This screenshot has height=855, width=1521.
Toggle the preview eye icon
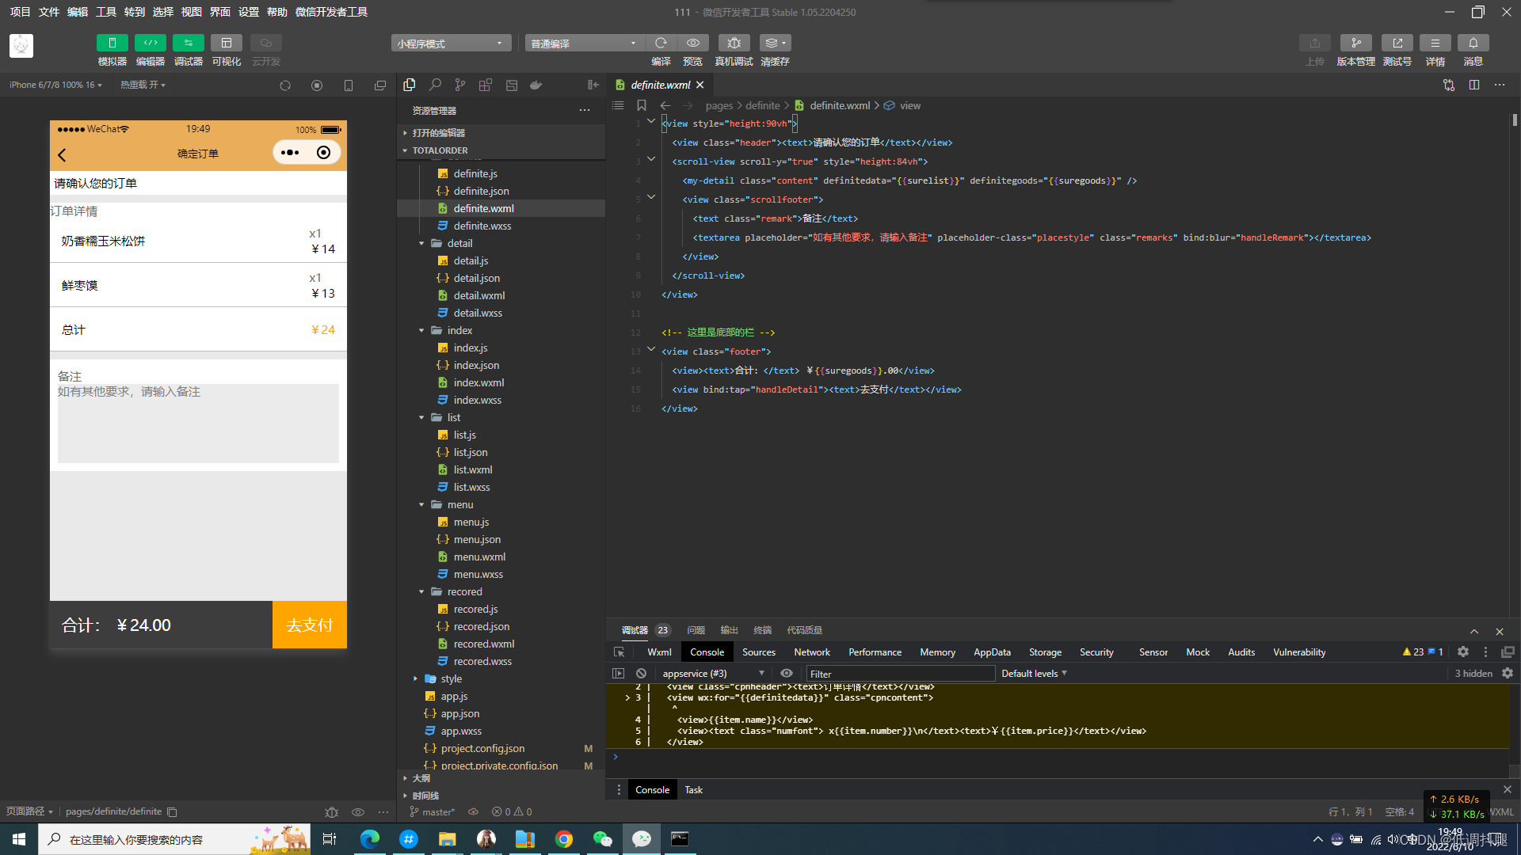click(692, 43)
